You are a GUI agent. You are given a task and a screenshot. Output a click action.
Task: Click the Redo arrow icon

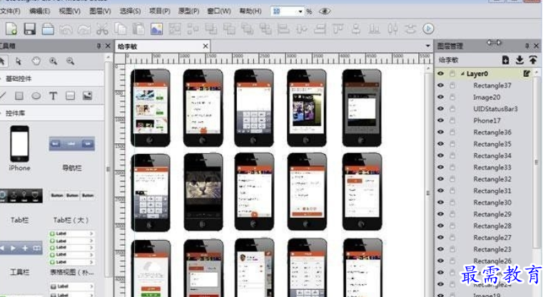pyautogui.click(x=84, y=29)
